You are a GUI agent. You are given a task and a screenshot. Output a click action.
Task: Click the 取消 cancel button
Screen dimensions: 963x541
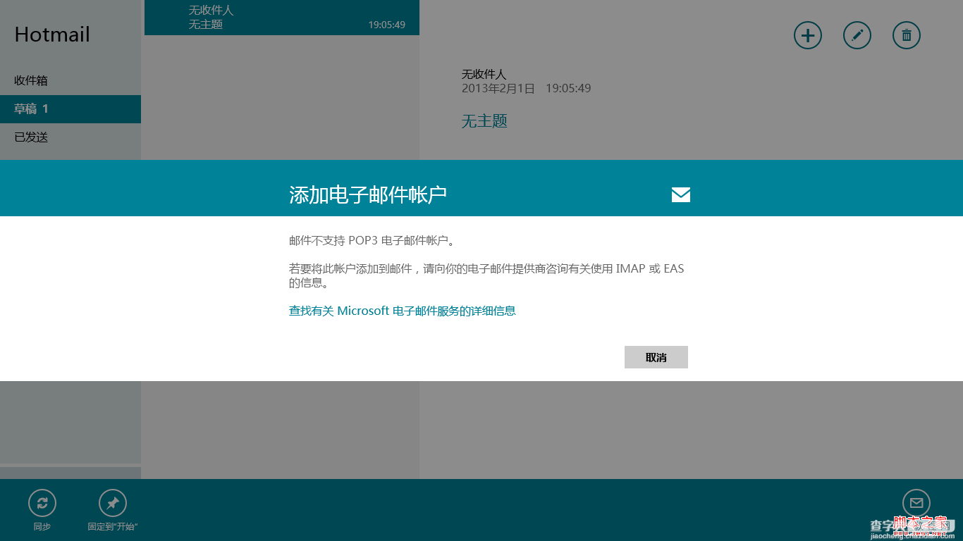click(656, 357)
